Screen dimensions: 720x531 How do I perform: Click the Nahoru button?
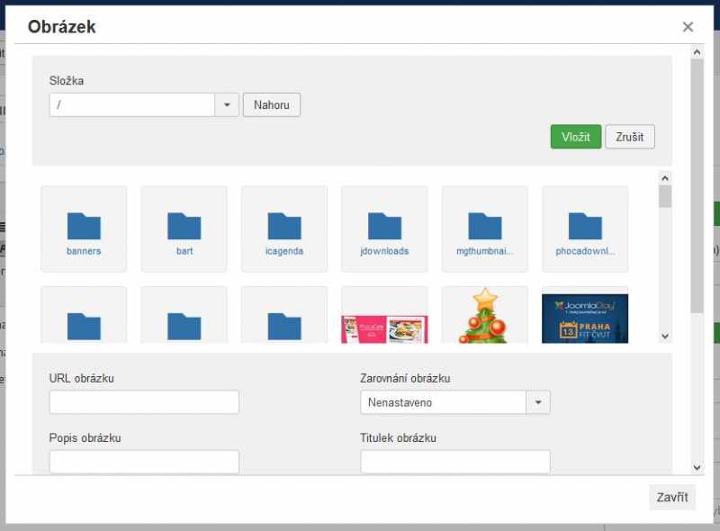[x=272, y=104]
